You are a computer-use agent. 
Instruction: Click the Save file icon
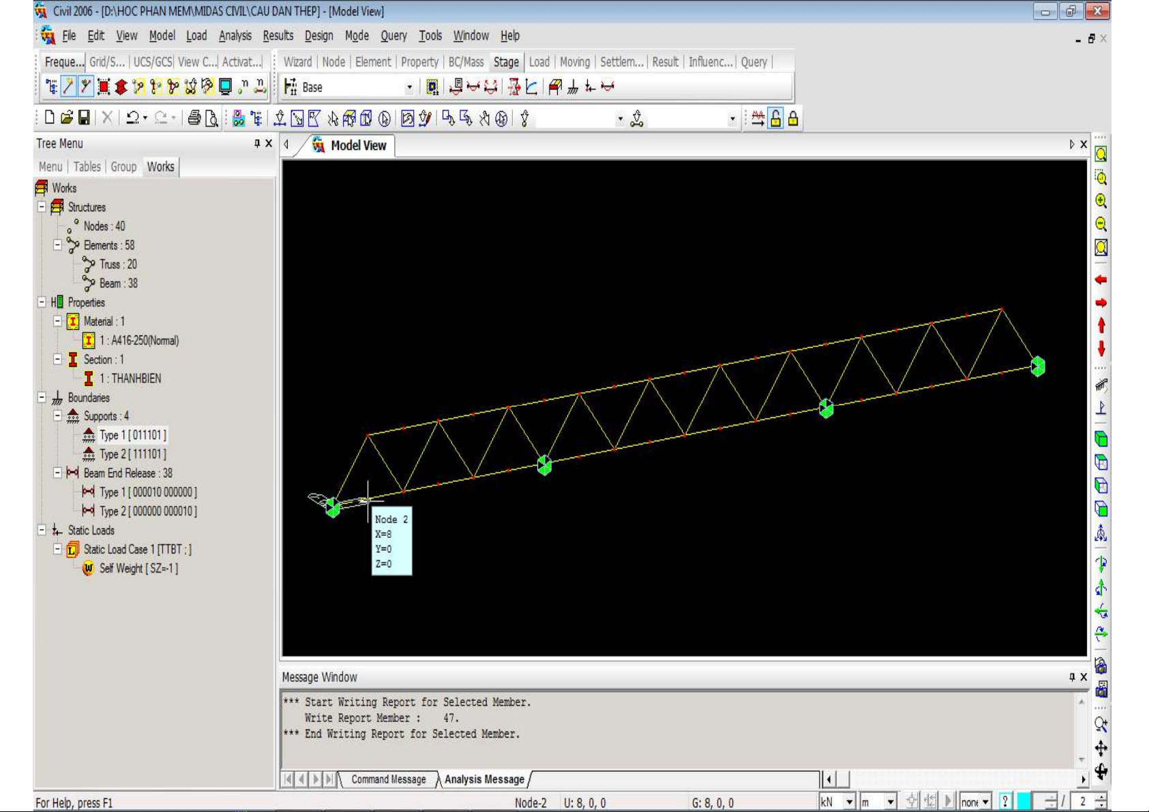pos(84,118)
